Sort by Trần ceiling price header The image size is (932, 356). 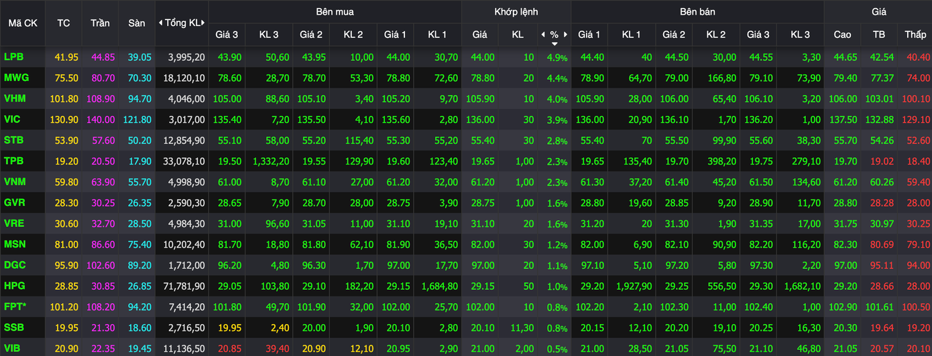pos(100,23)
